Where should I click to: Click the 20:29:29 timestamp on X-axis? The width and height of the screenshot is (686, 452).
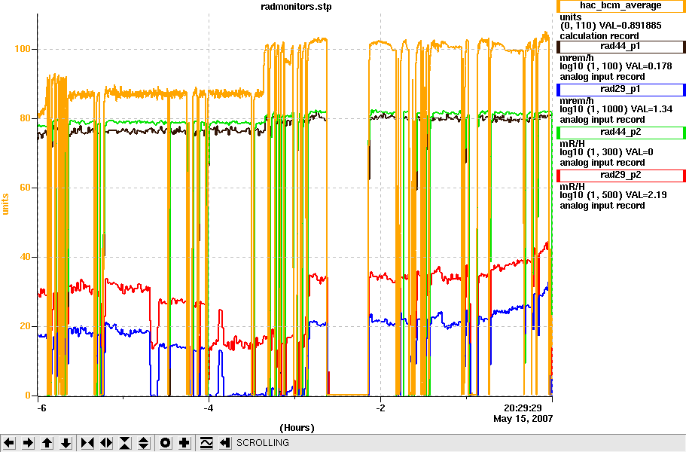click(x=523, y=408)
